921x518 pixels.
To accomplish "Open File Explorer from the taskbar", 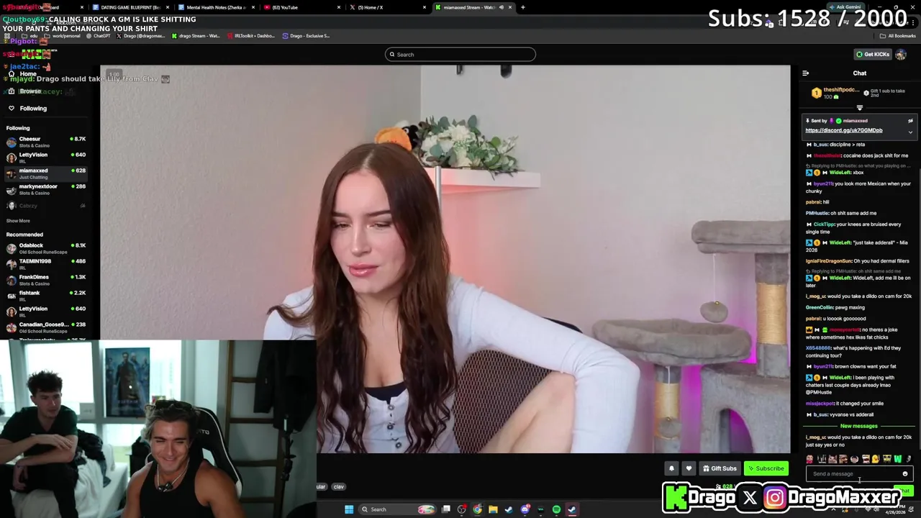I will [493, 509].
